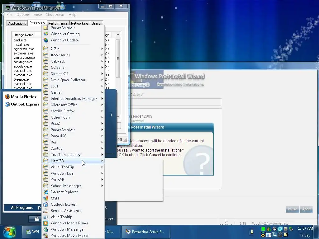Click the 12:57 AM taskbar clock

[305, 228]
